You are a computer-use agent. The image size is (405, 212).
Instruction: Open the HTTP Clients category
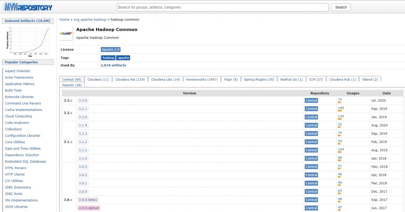[15, 174]
